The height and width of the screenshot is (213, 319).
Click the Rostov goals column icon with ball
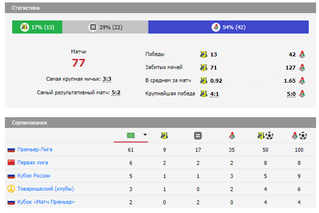(x=265, y=136)
